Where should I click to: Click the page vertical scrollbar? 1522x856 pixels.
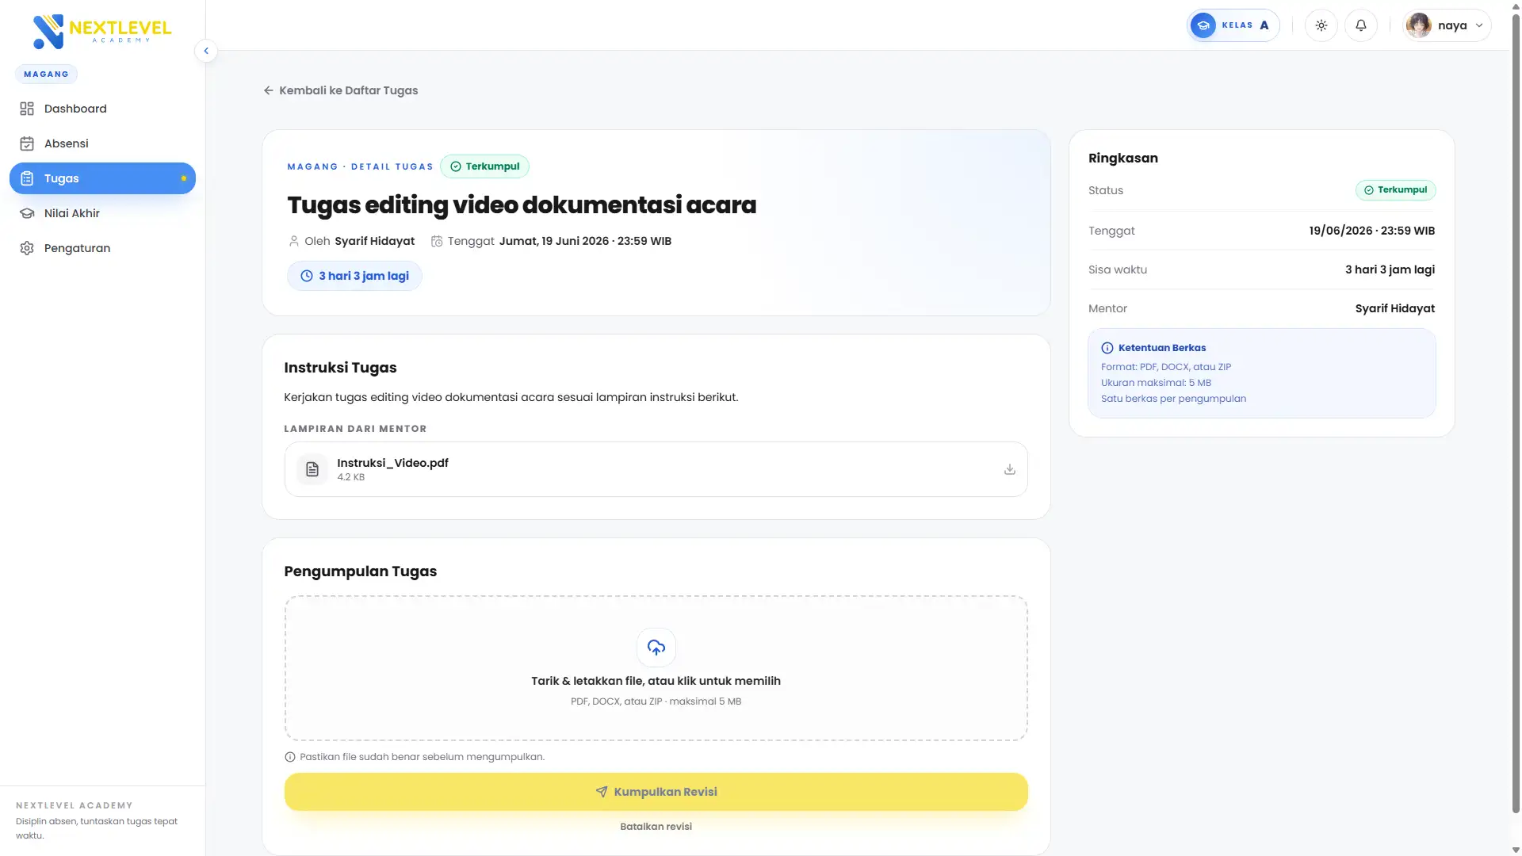pyautogui.click(x=1516, y=412)
